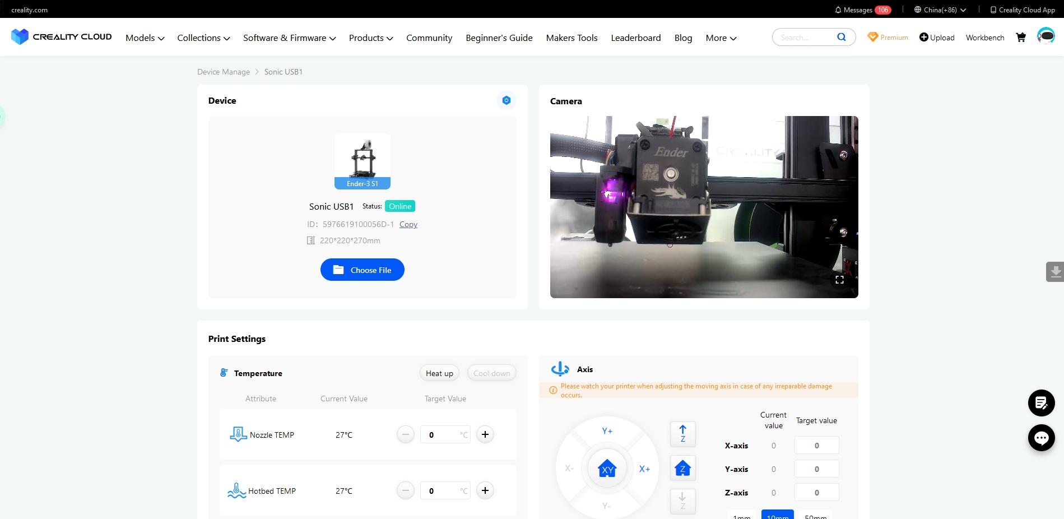1064x519 pixels.
Task: Click the X-axis target value field
Action: point(816,446)
